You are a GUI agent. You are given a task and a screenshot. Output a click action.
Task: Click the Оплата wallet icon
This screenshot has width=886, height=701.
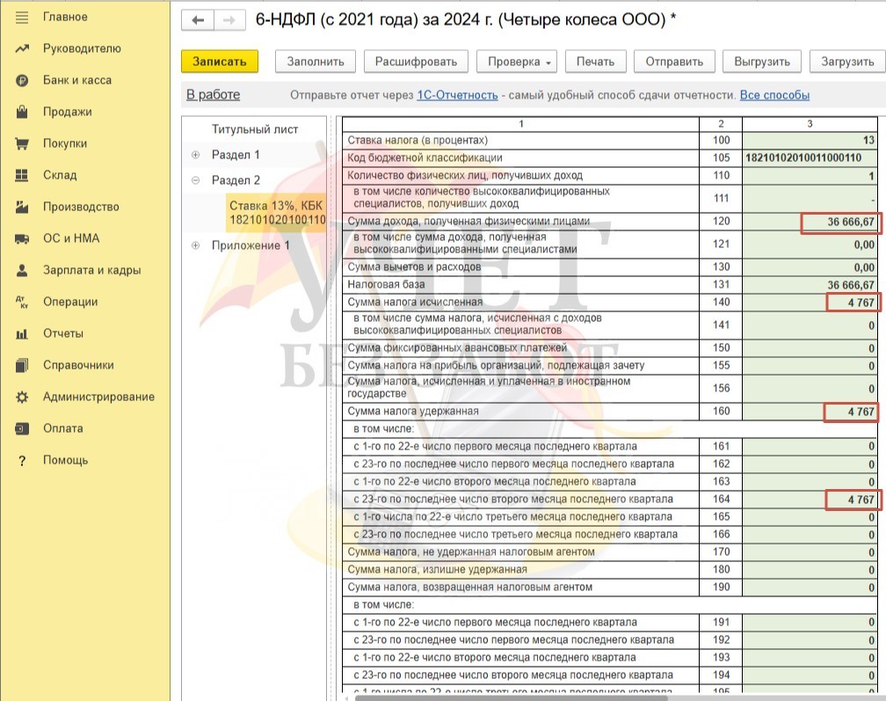click(21, 429)
